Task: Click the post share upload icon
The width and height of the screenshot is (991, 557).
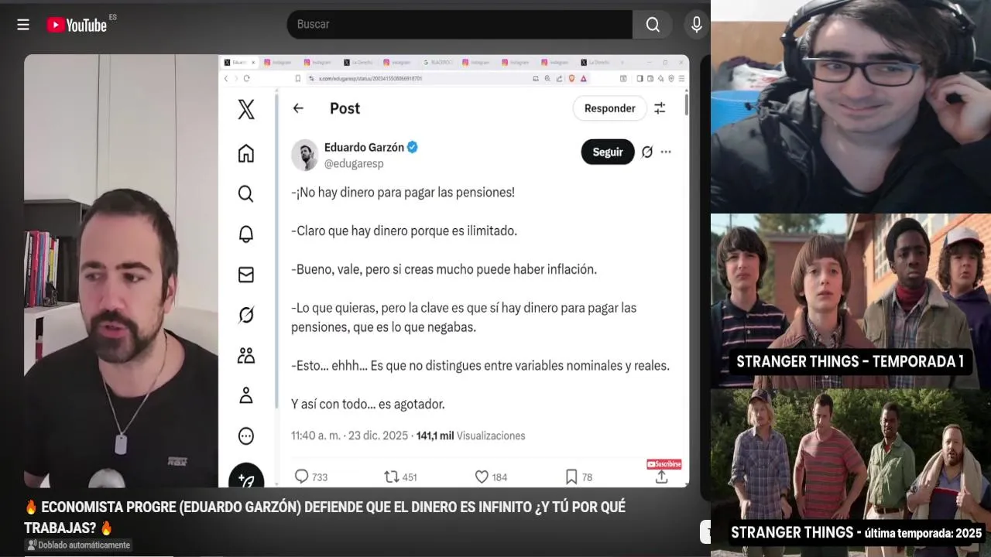Action: click(661, 477)
